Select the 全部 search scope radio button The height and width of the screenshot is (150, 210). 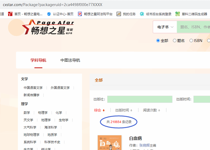[158, 41]
